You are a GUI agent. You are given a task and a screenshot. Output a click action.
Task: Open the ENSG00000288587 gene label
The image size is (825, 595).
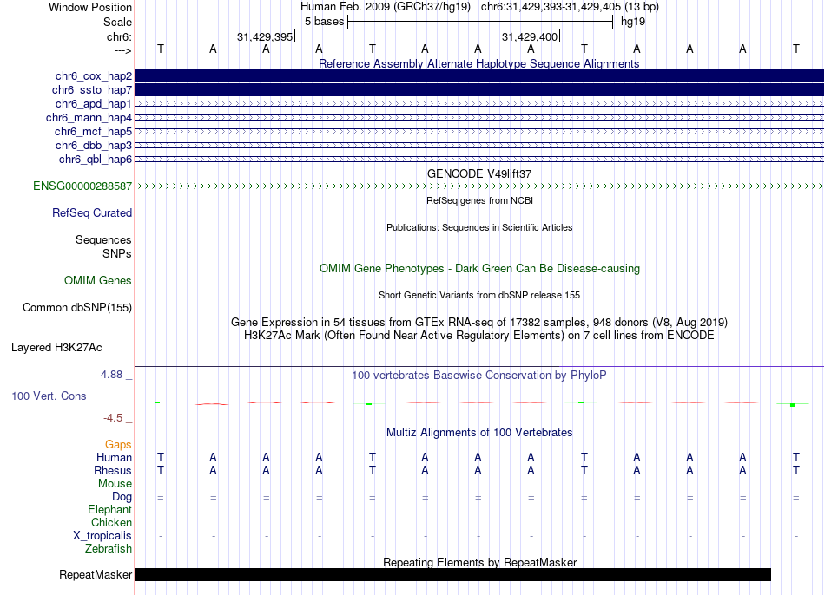point(82,186)
